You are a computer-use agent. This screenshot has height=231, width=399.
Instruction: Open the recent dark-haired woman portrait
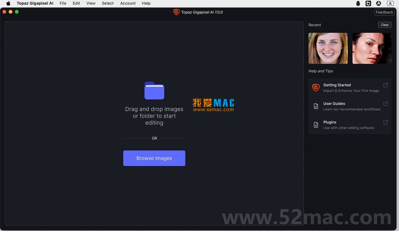click(372, 48)
